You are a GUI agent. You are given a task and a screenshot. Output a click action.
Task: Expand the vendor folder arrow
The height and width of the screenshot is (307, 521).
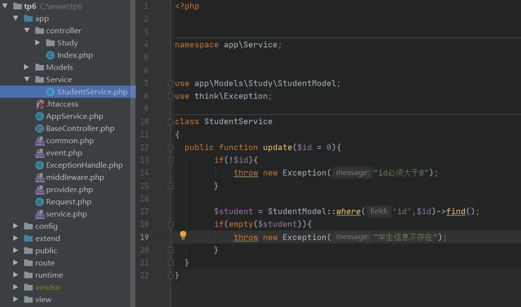click(x=15, y=287)
